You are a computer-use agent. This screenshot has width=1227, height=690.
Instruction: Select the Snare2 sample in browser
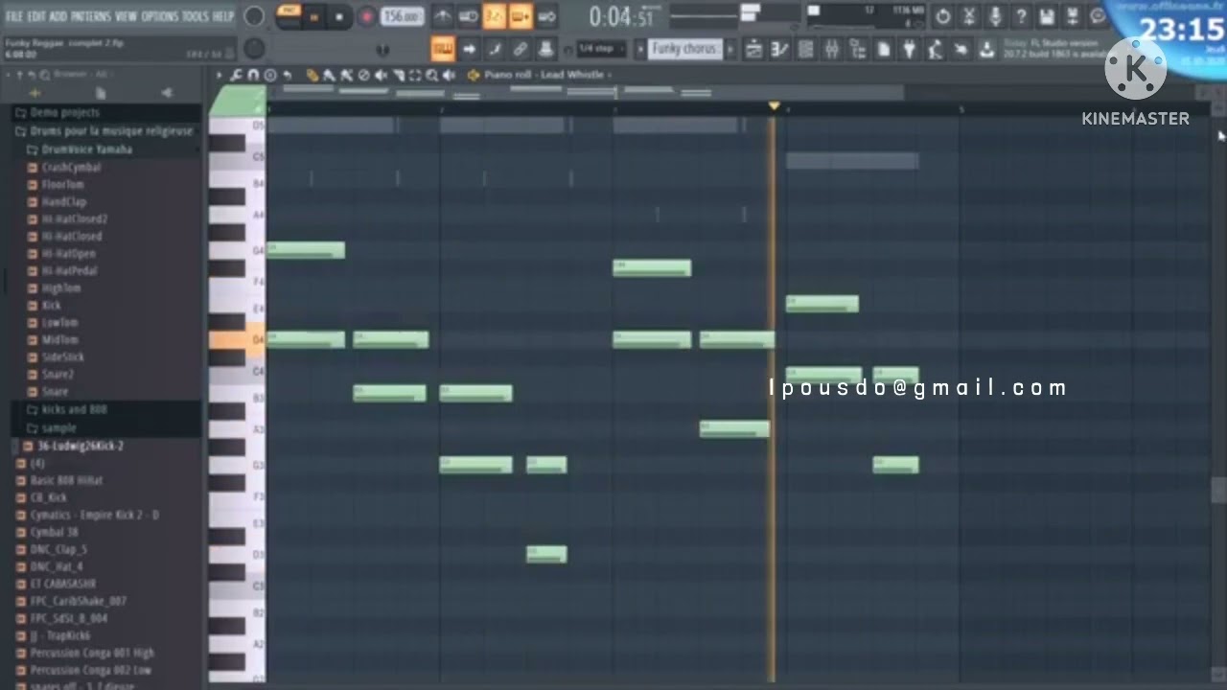[58, 374]
